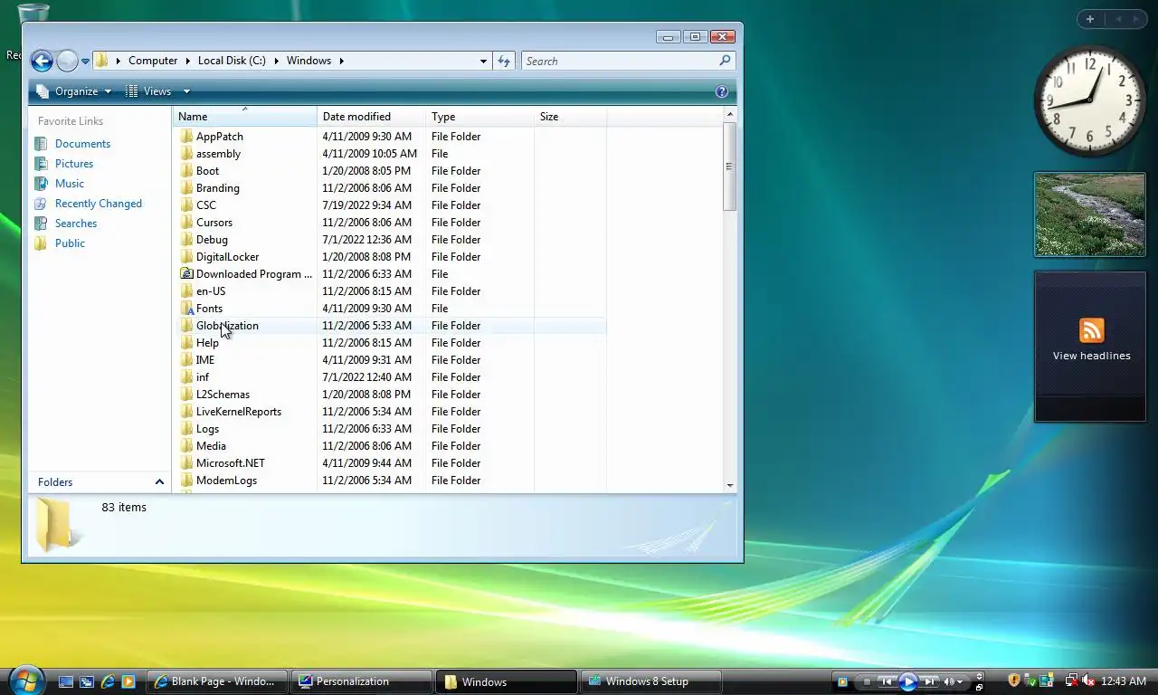This screenshot has height=695, width=1158.
Task: Click Show Desktop in Quick Launch
Action: pyautogui.click(x=65, y=681)
